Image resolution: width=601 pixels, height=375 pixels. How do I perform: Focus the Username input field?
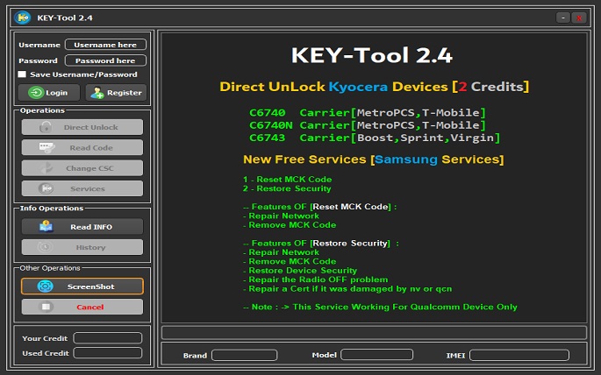[105, 45]
